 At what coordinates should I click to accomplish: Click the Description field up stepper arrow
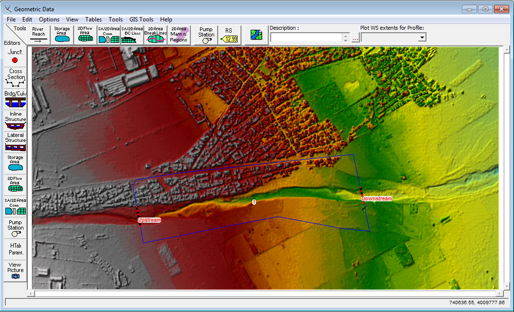pyautogui.click(x=346, y=35)
